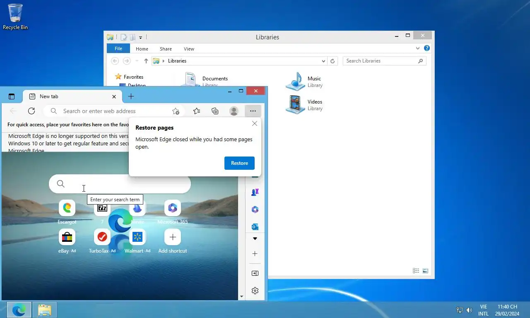Click the Edge taskbar button
This screenshot has width=530, height=318.
[x=19, y=310]
